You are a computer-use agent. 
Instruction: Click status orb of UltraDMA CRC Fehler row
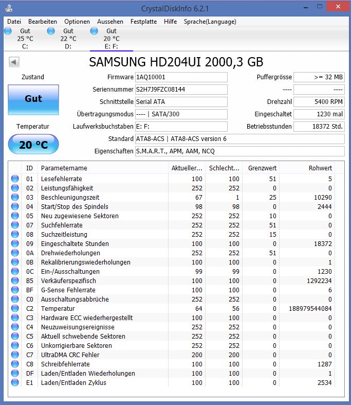(x=15, y=355)
